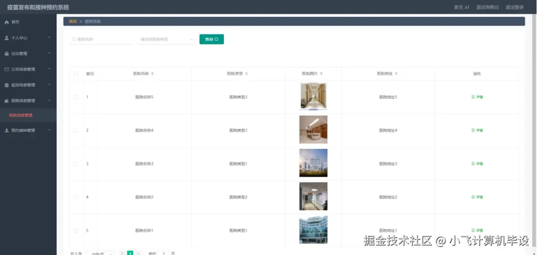Click the cell 医院地址3
The width and height of the screenshot is (537, 255).
coord(388,164)
